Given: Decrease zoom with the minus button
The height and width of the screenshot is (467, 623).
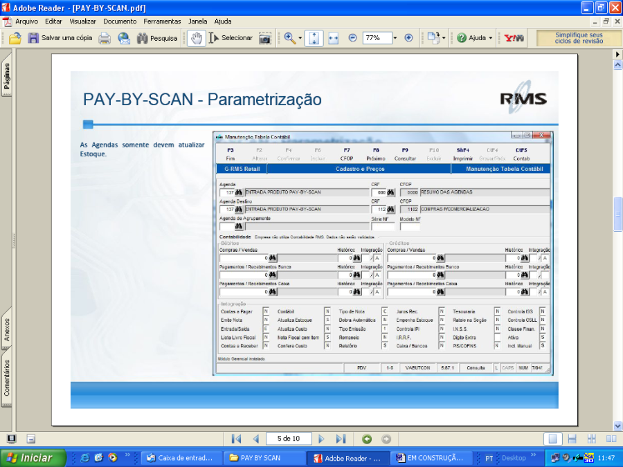Looking at the screenshot, I should (352, 38).
